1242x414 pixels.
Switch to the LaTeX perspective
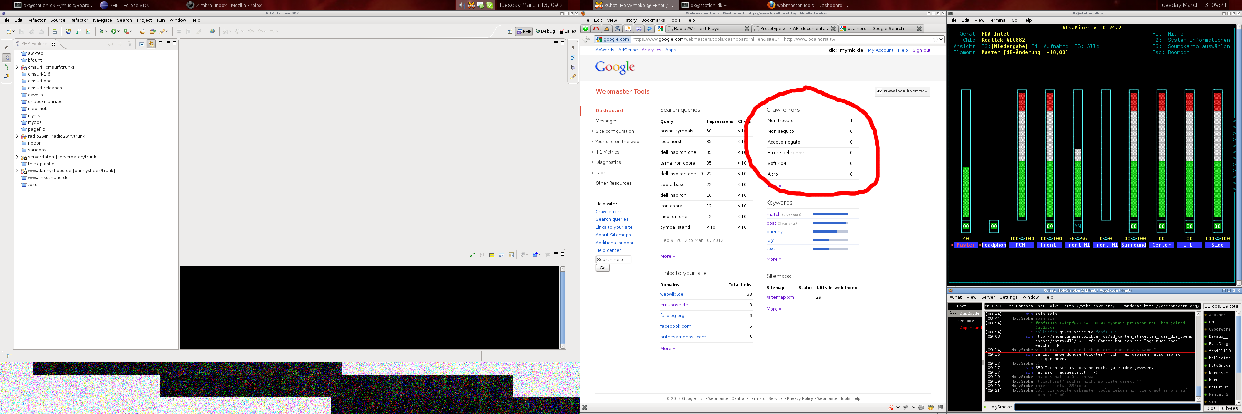(x=568, y=32)
